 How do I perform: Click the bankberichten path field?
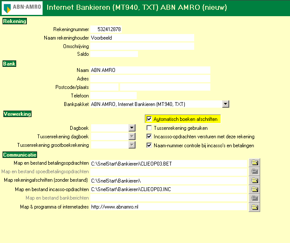click(x=169, y=198)
